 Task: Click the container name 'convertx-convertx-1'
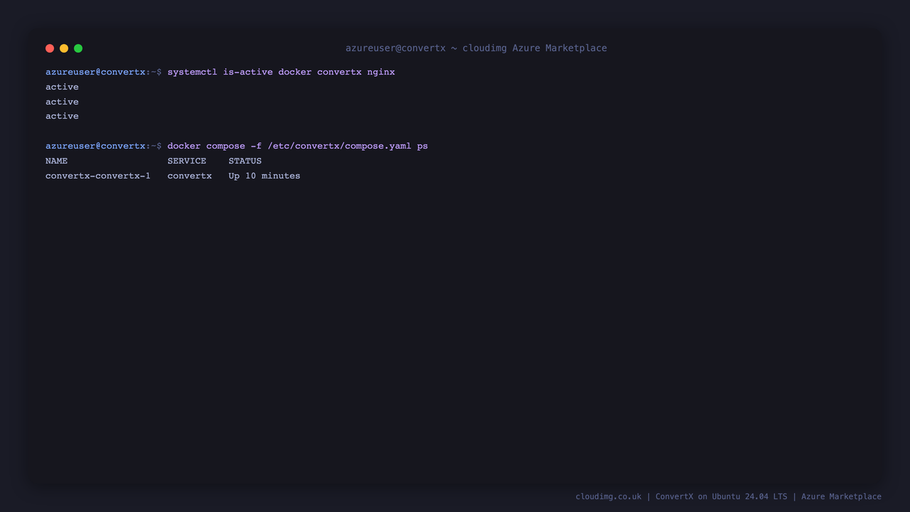[98, 176]
